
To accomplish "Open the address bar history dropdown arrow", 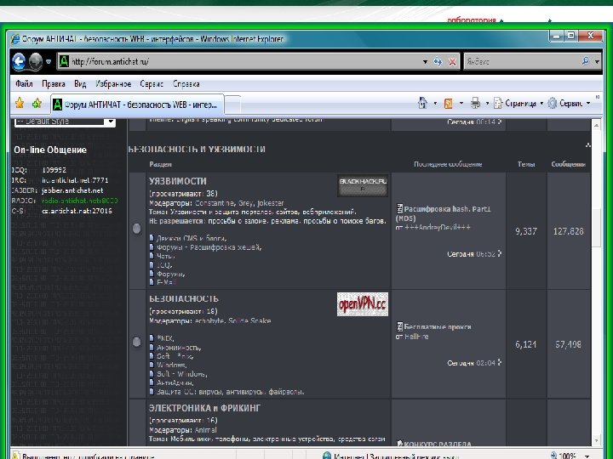I will point(425,62).
